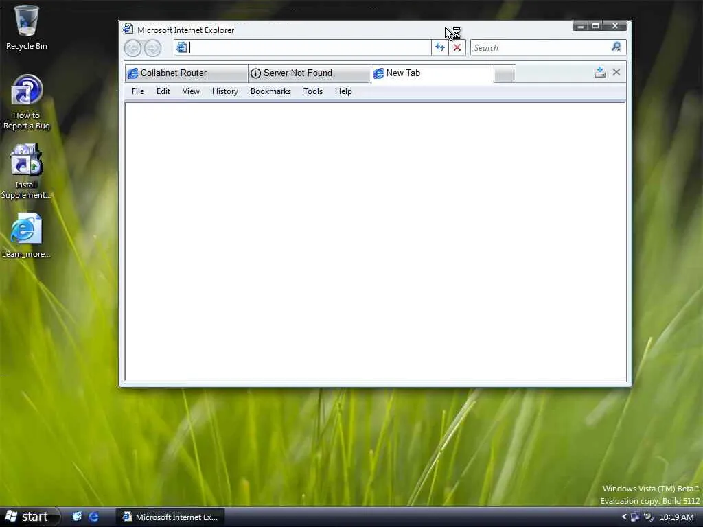
Task: Open the blank new tab button
Action: pyautogui.click(x=505, y=73)
